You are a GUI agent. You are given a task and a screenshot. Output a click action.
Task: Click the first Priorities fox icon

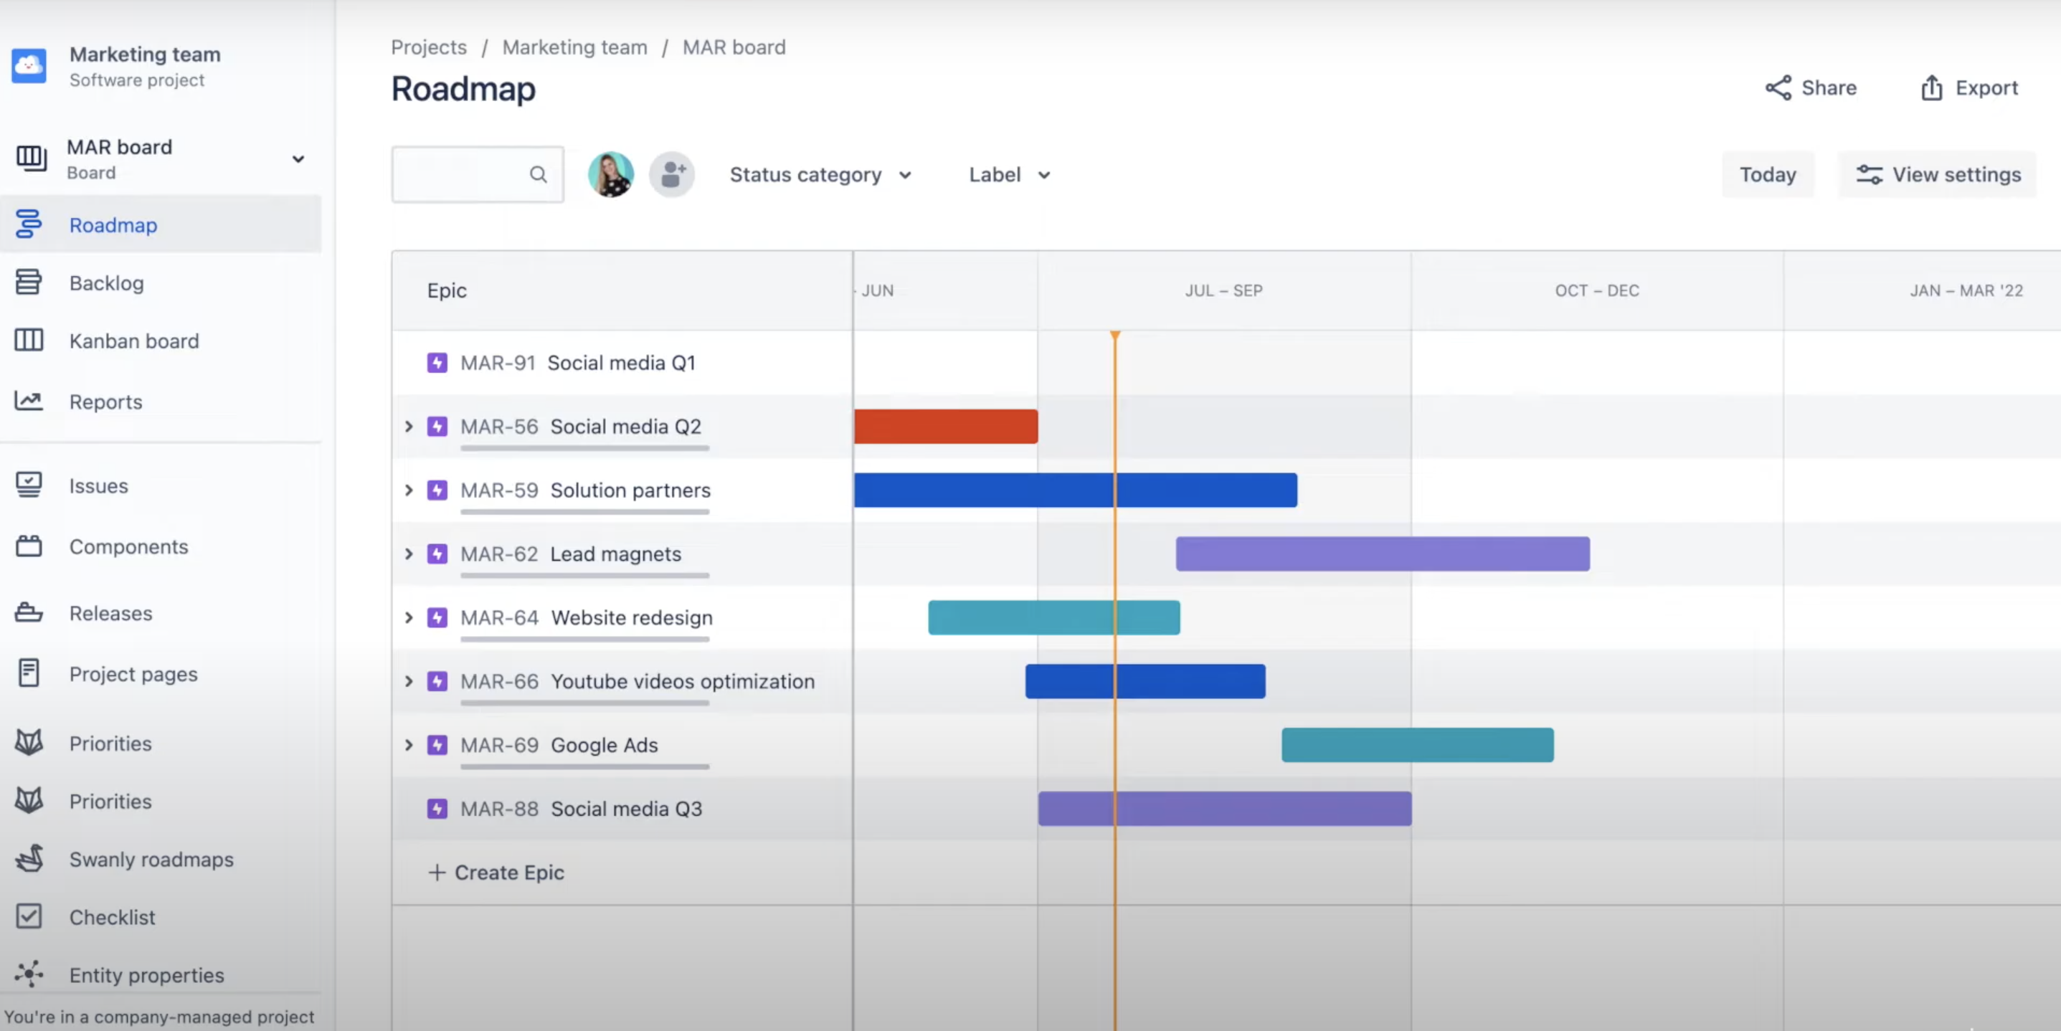tap(29, 742)
